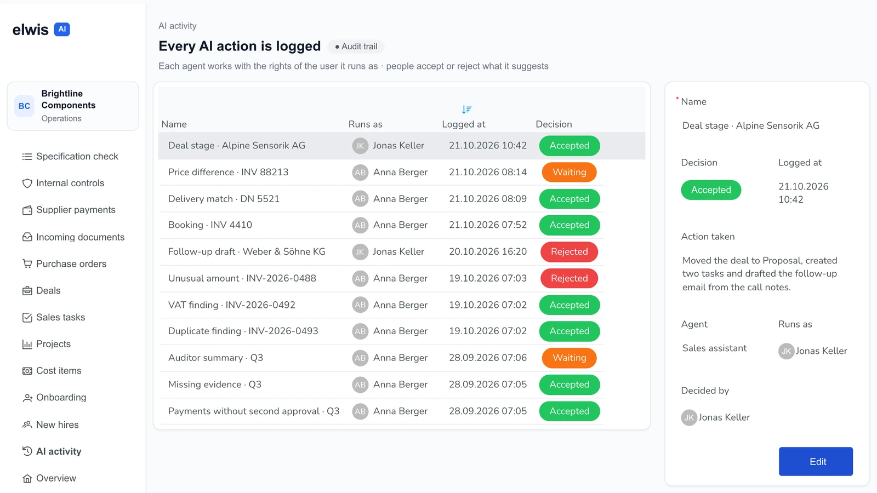Click the Onboarding person icon
This screenshot has height=493, width=877.
27,398
